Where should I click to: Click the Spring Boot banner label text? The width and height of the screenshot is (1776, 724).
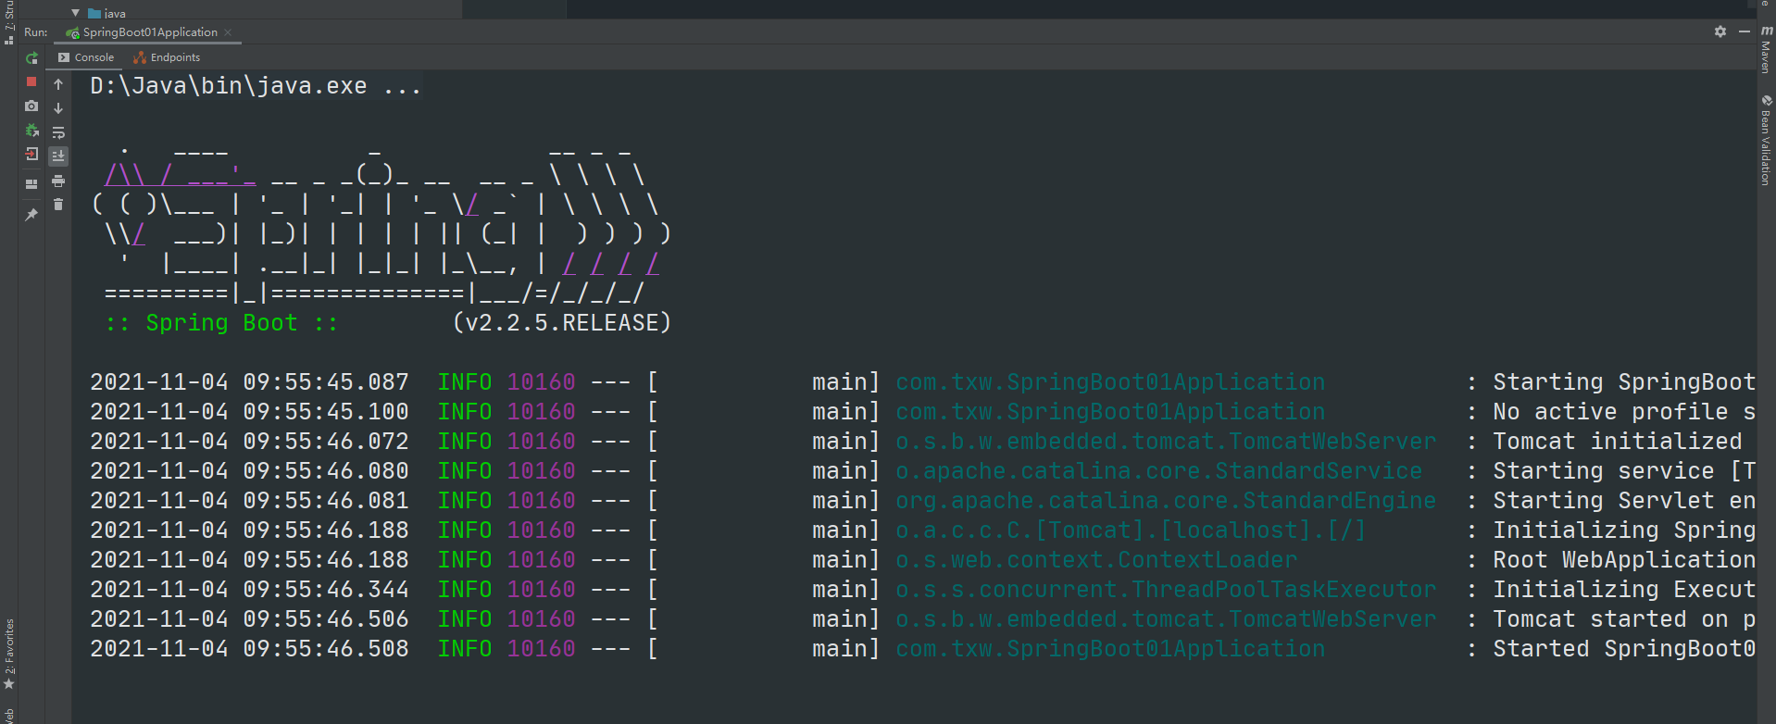coord(221,323)
